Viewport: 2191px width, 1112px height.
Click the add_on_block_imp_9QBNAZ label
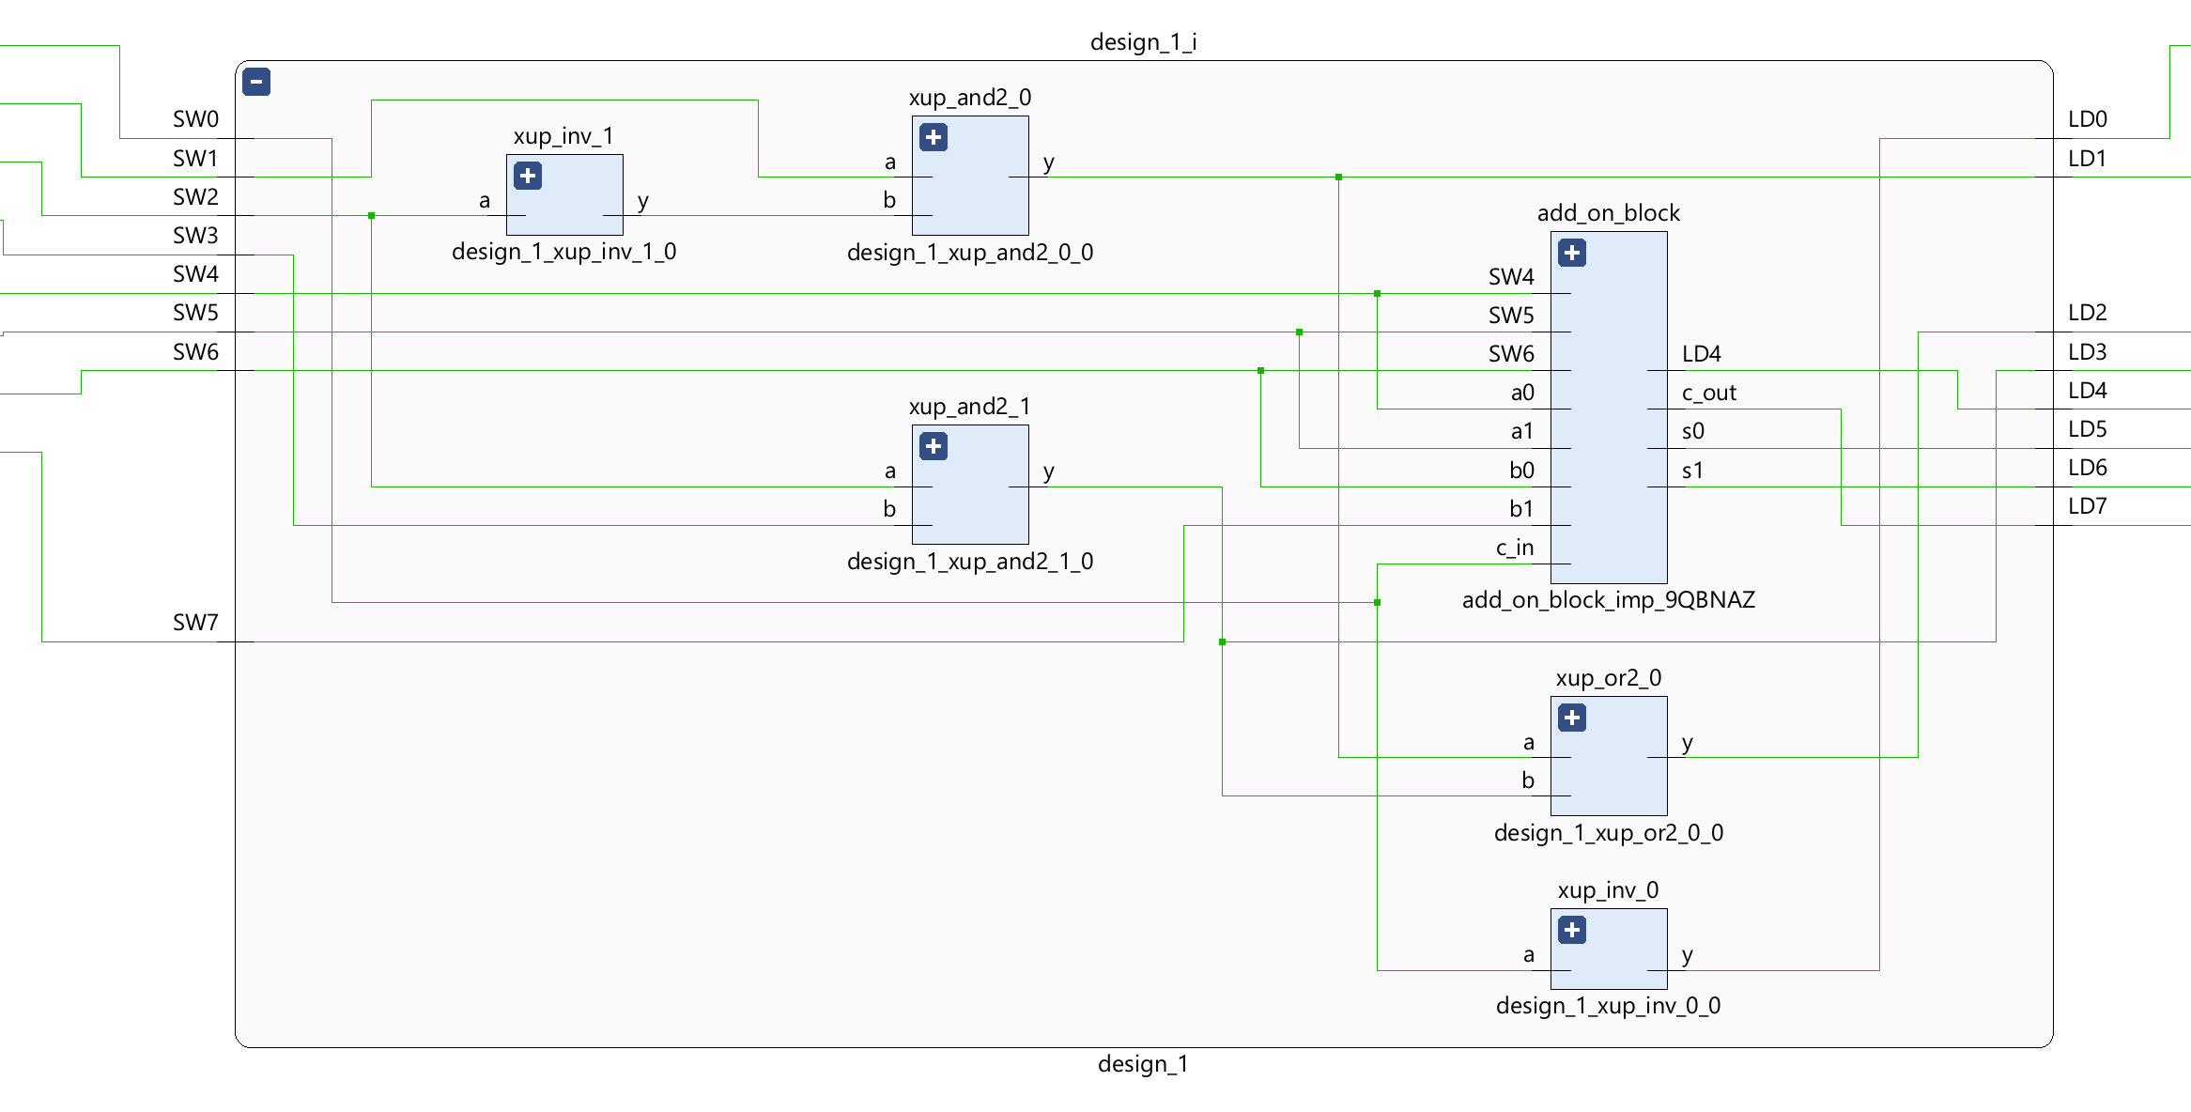[x=1608, y=600]
